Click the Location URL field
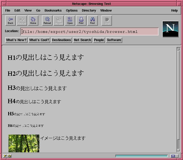The width and height of the screenshot is (183, 160). click(x=89, y=31)
